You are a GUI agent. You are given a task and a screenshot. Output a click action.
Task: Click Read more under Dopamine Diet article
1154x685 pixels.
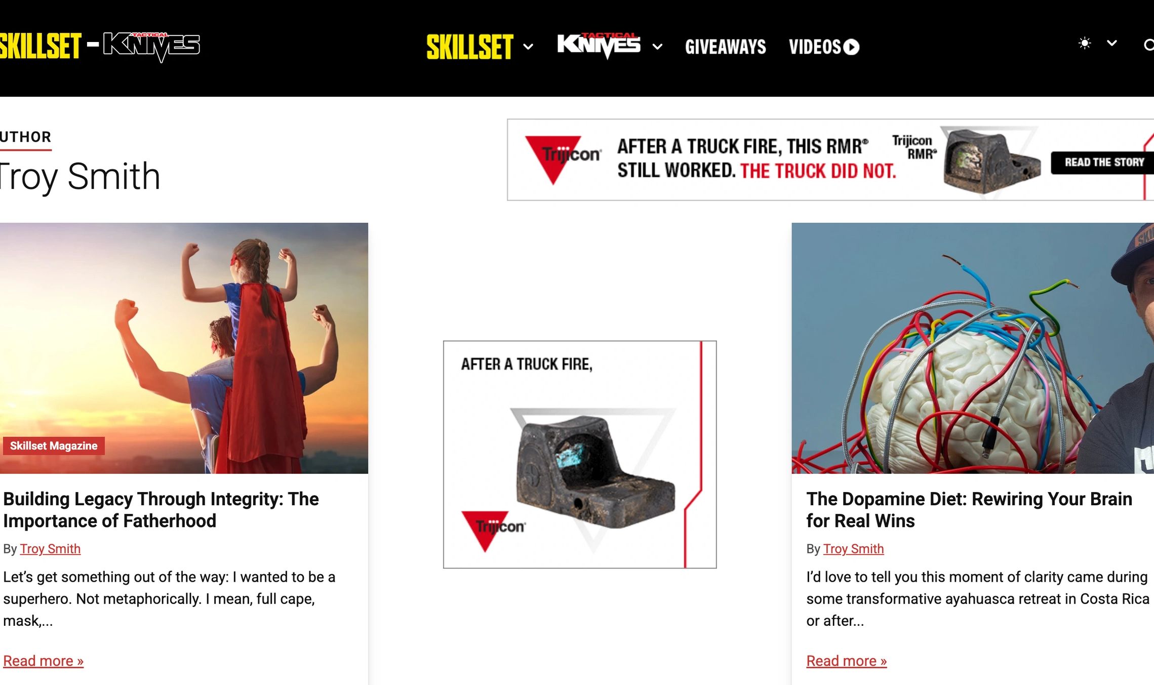point(846,661)
